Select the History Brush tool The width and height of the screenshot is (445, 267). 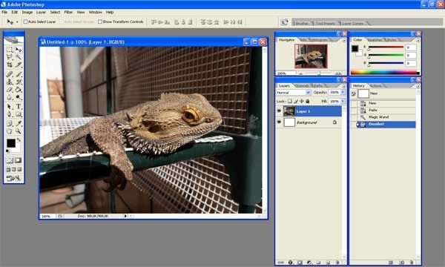click(x=19, y=82)
